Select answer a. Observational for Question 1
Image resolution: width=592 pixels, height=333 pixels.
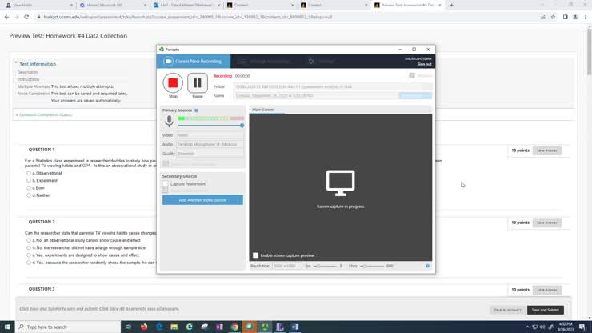coord(29,173)
